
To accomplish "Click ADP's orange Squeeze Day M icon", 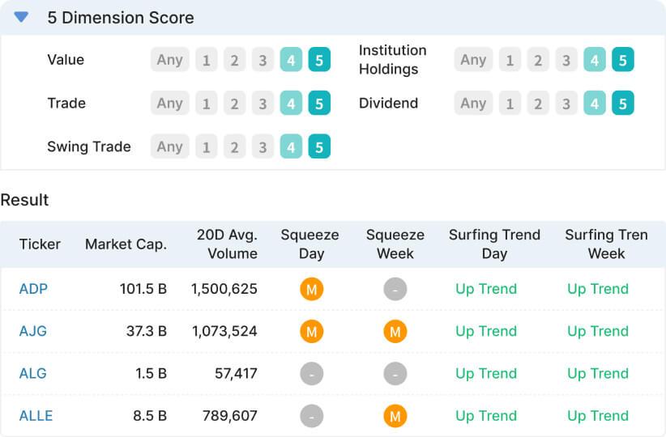I will [x=312, y=289].
